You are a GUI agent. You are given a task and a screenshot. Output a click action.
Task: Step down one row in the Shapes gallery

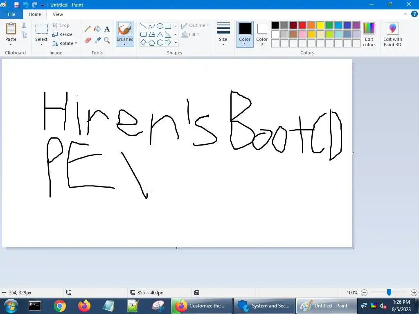(x=176, y=34)
